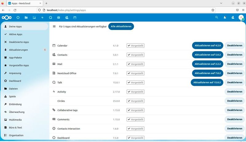The height and width of the screenshot is (142, 246).
Task: Open a new browser tab
Action: (x=46, y=3)
